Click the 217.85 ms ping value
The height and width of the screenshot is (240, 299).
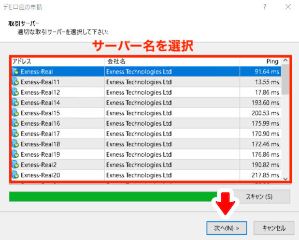pyautogui.click(x=265, y=175)
